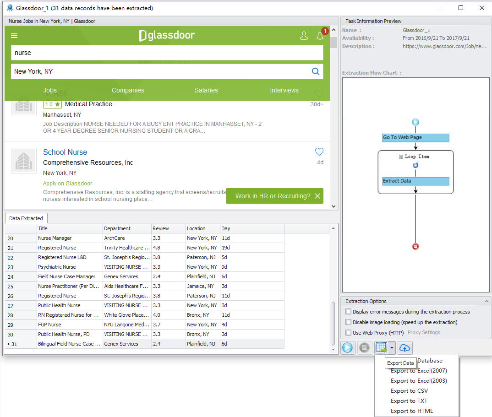Sort by Location column header
Viewport: 492px width, 417px height.
click(202, 228)
